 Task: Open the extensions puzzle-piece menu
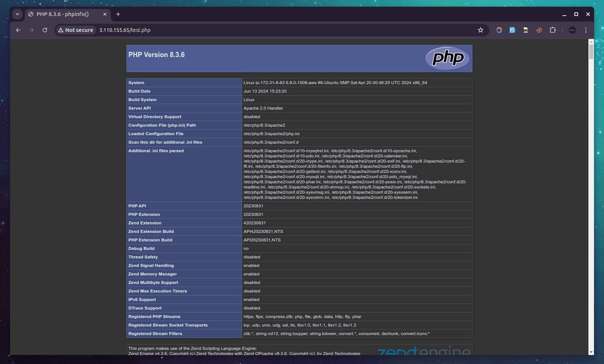tap(552, 30)
